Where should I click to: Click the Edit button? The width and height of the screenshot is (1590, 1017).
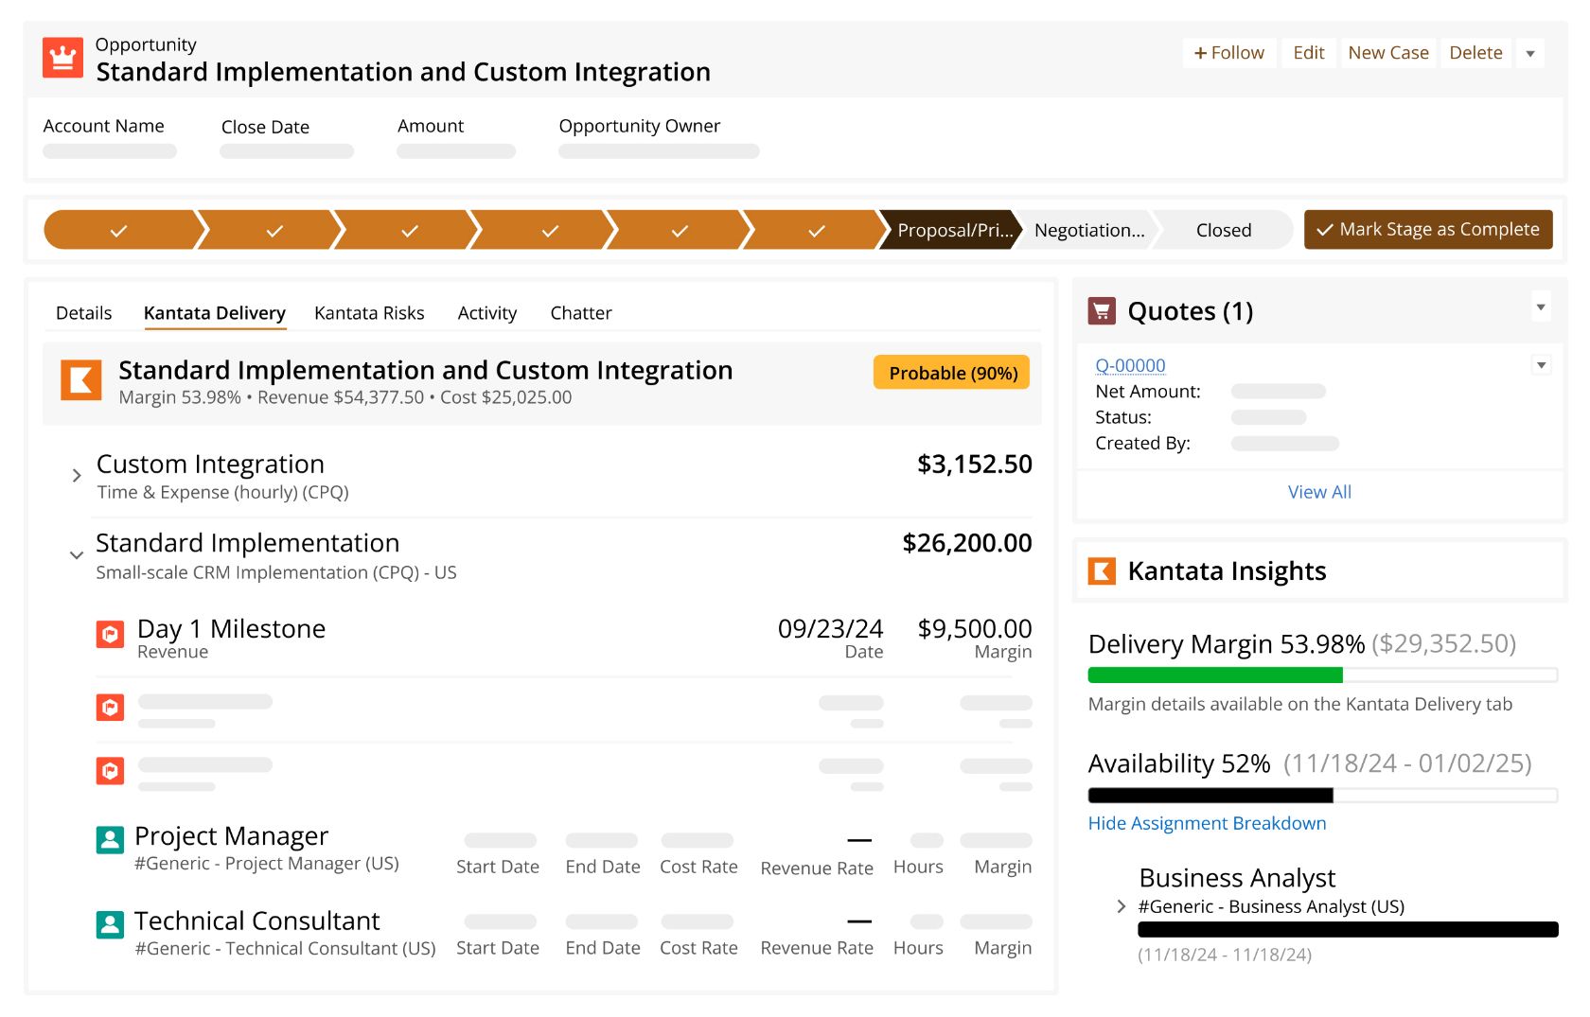(x=1309, y=53)
